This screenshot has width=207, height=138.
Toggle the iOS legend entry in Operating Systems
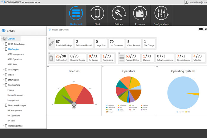point(186,112)
